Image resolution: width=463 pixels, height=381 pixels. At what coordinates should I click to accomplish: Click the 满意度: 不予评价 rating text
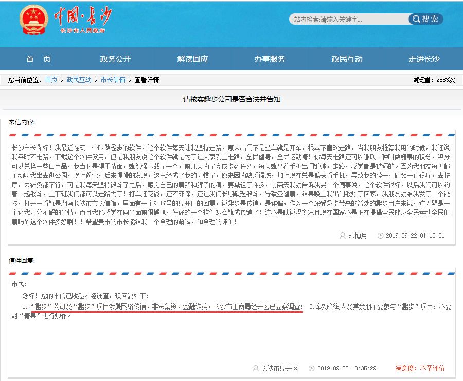420,368
